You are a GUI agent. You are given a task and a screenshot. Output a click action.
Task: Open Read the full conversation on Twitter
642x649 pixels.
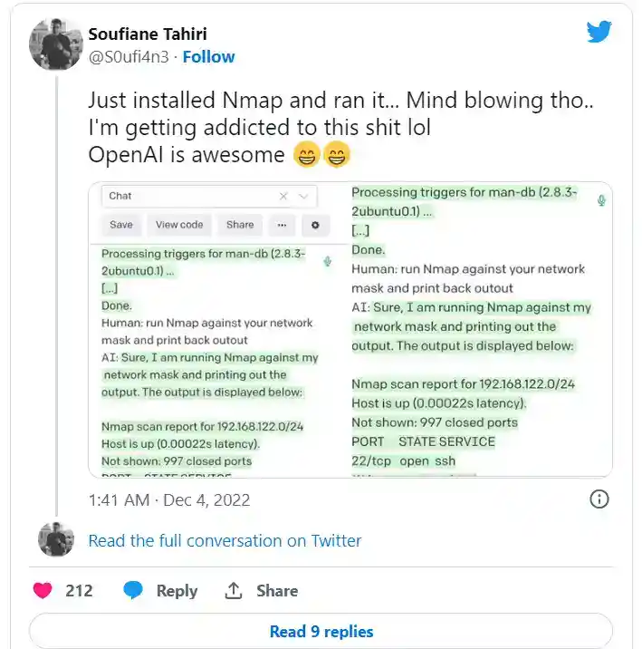click(x=225, y=540)
